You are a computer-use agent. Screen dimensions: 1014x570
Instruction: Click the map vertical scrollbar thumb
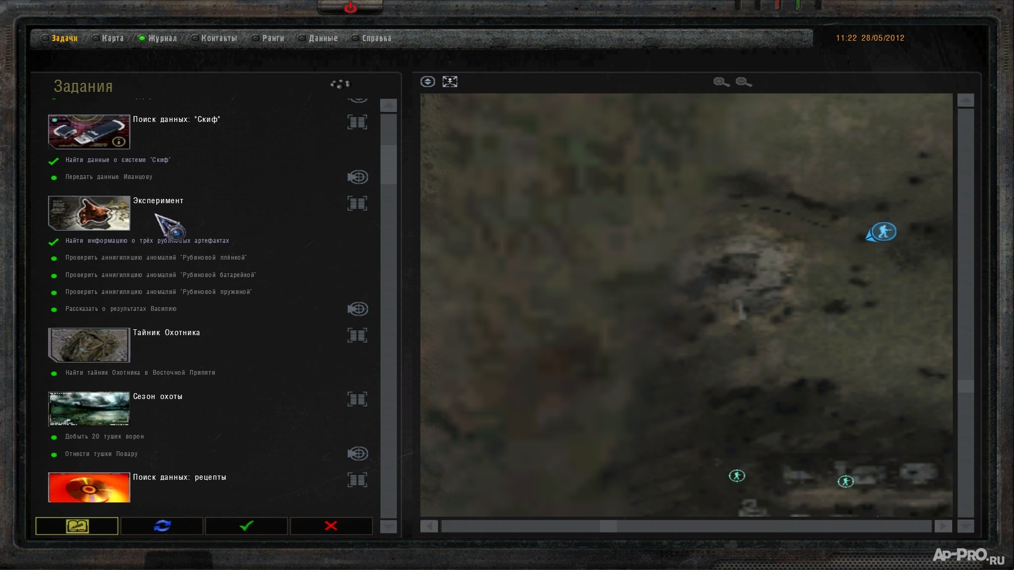click(965, 386)
